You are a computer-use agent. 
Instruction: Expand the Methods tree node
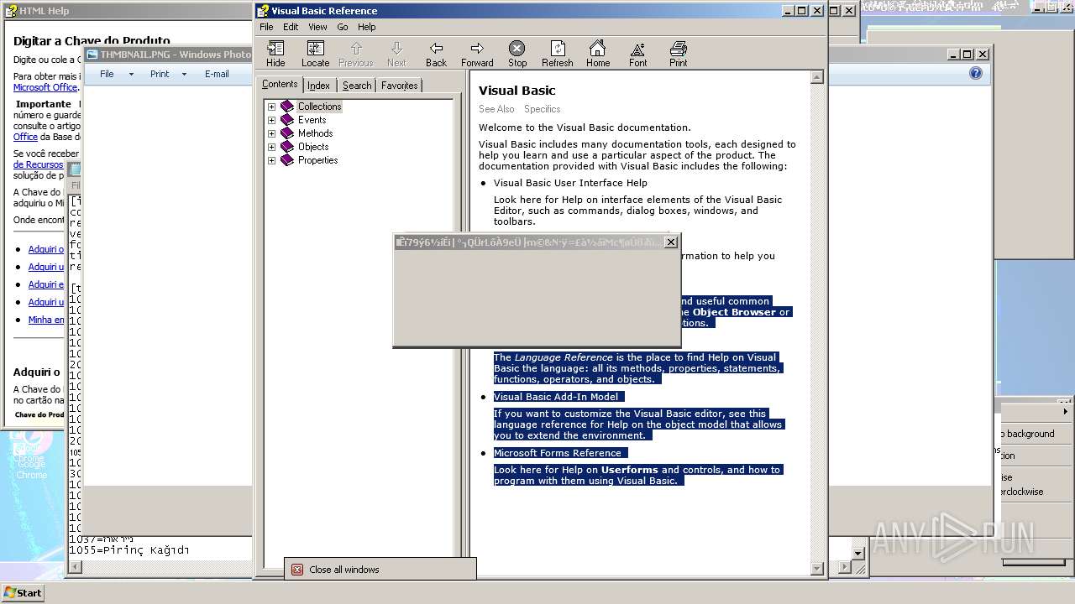click(x=271, y=133)
